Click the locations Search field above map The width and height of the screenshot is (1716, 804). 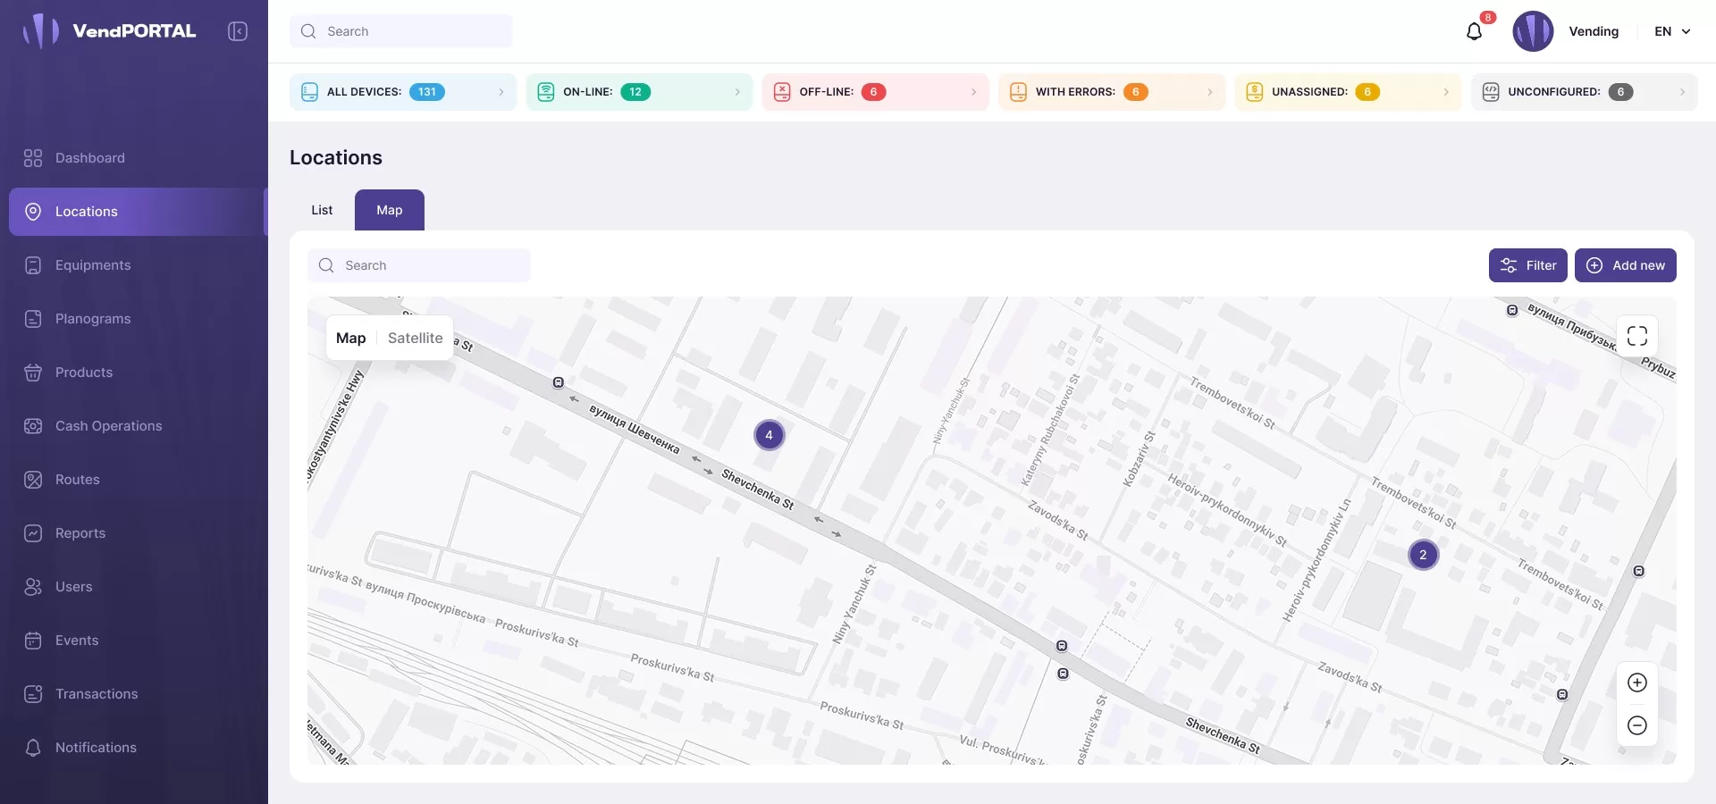(x=420, y=265)
